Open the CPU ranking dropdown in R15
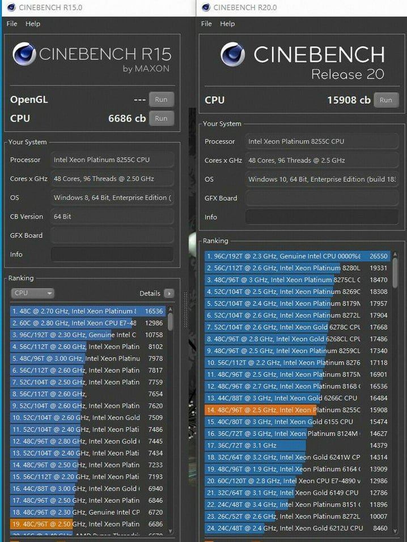The height and width of the screenshot is (542, 407). click(x=32, y=293)
